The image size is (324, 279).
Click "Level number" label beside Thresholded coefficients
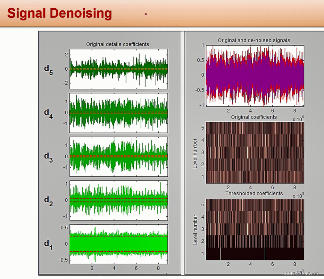195,230
